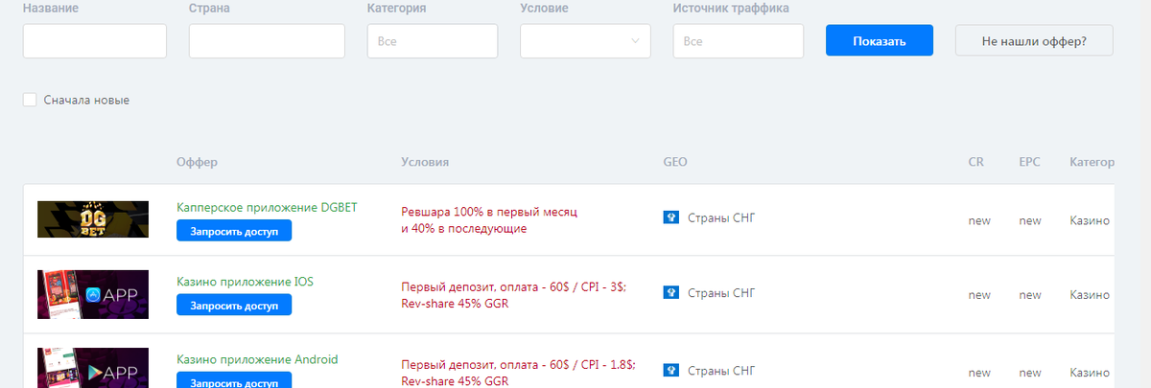Open the Казино приложение Android offer link
Viewport: 1151px width, 388px height.
point(257,359)
